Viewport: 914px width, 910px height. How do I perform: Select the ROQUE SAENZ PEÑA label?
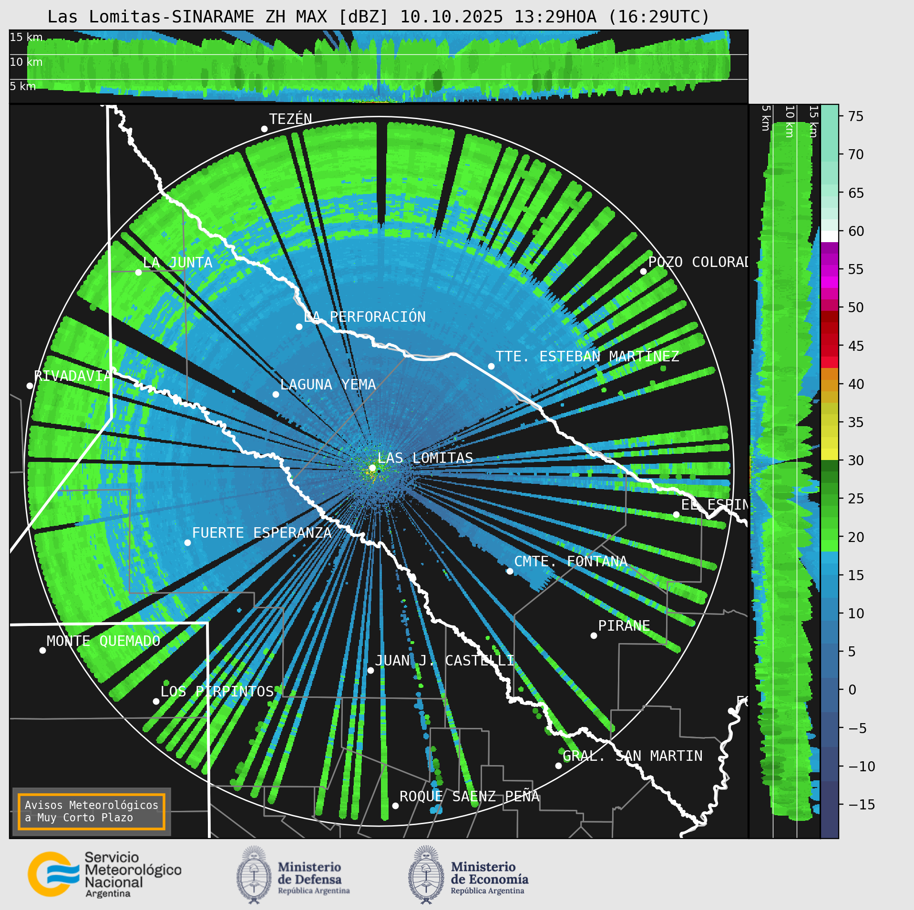pyautogui.click(x=469, y=796)
